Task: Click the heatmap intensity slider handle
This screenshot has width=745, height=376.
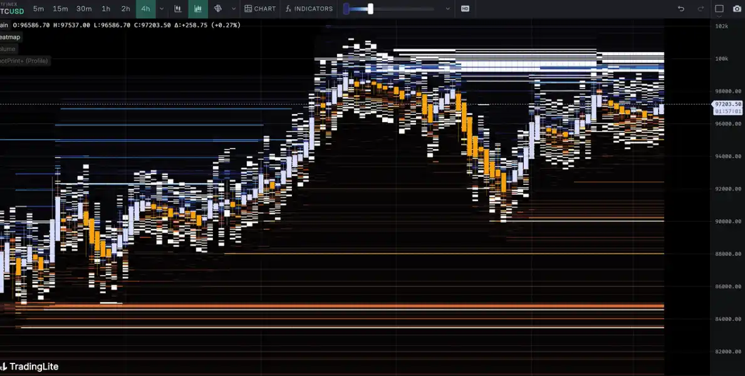Action: (x=371, y=9)
